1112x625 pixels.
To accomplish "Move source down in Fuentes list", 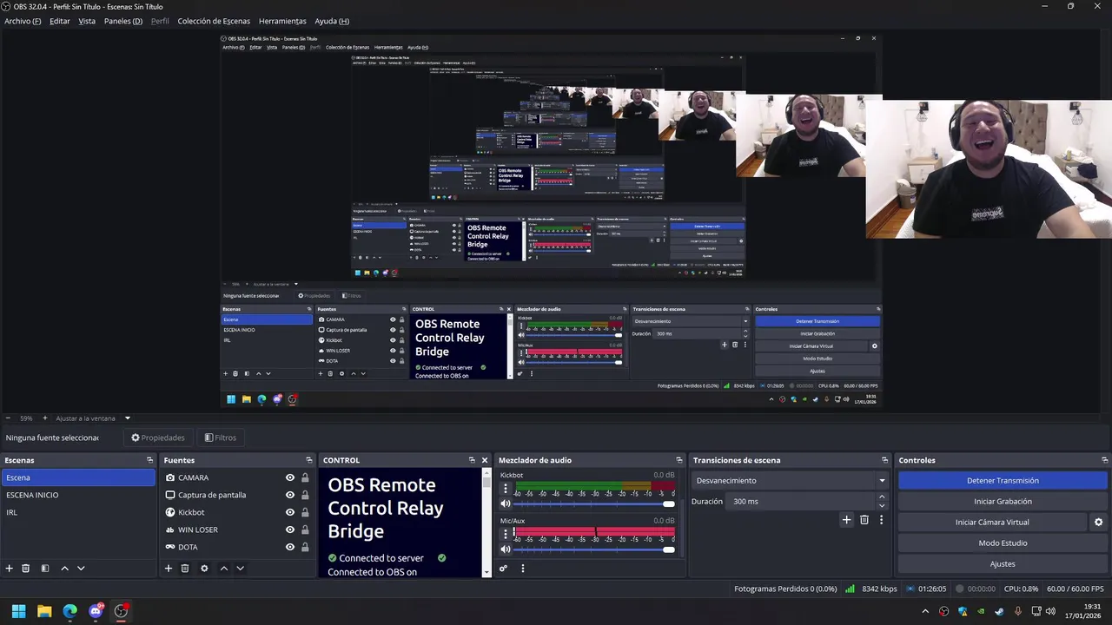I will coord(240,569).
